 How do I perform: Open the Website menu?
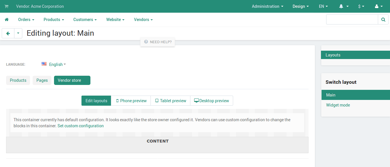115,20
